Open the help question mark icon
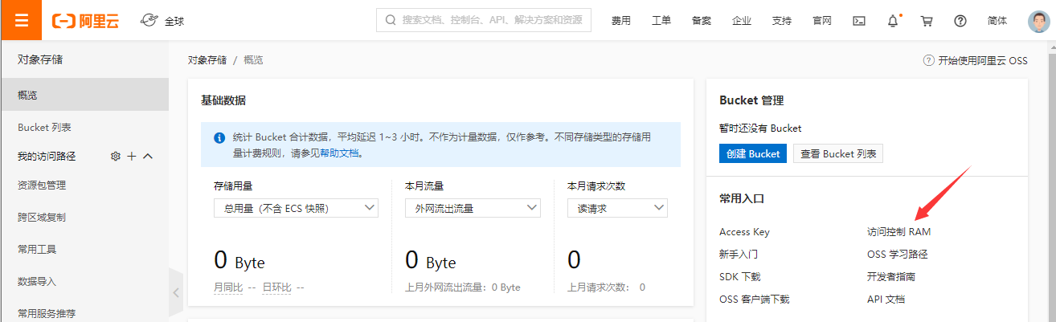This screenshot has height=322, width=1056. tap(960, 21)
